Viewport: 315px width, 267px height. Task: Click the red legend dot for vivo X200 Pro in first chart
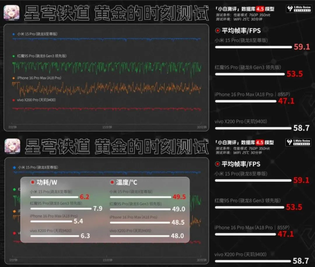pyautogui.click(x=13, y=100)
